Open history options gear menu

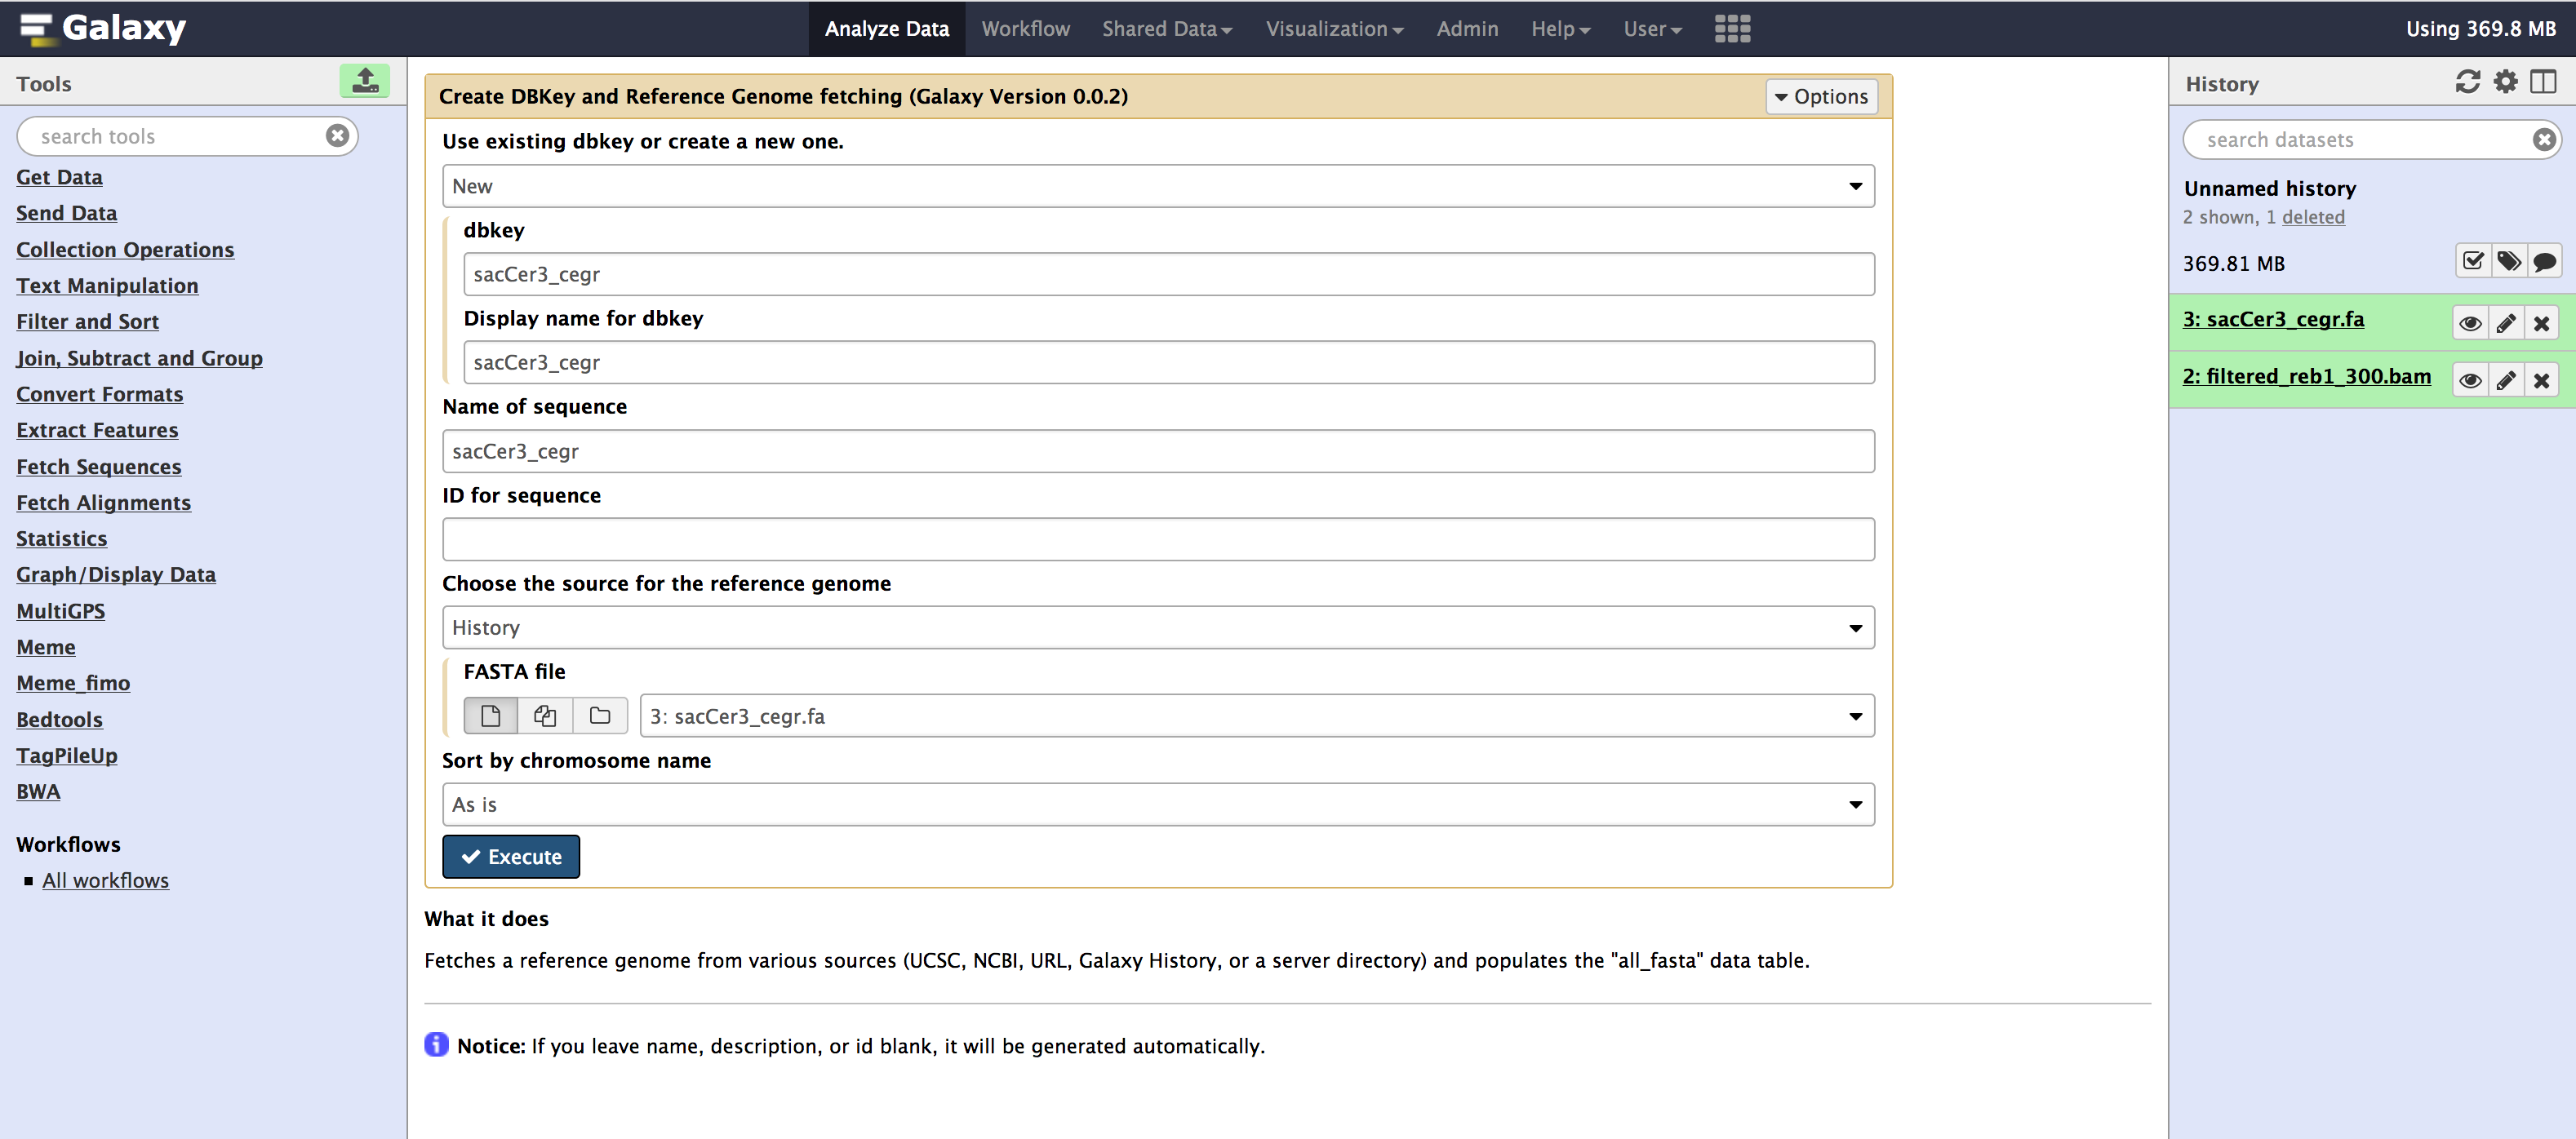[x=2505, y=82]
